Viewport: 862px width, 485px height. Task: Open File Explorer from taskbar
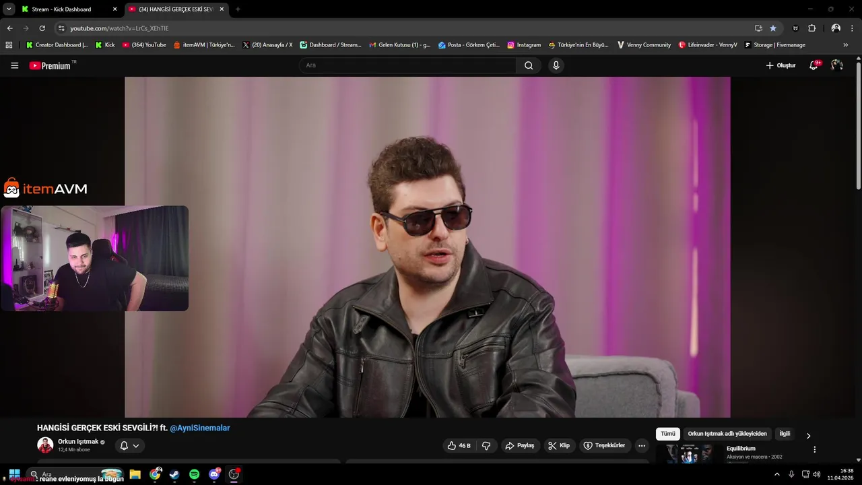coord(135,474)
